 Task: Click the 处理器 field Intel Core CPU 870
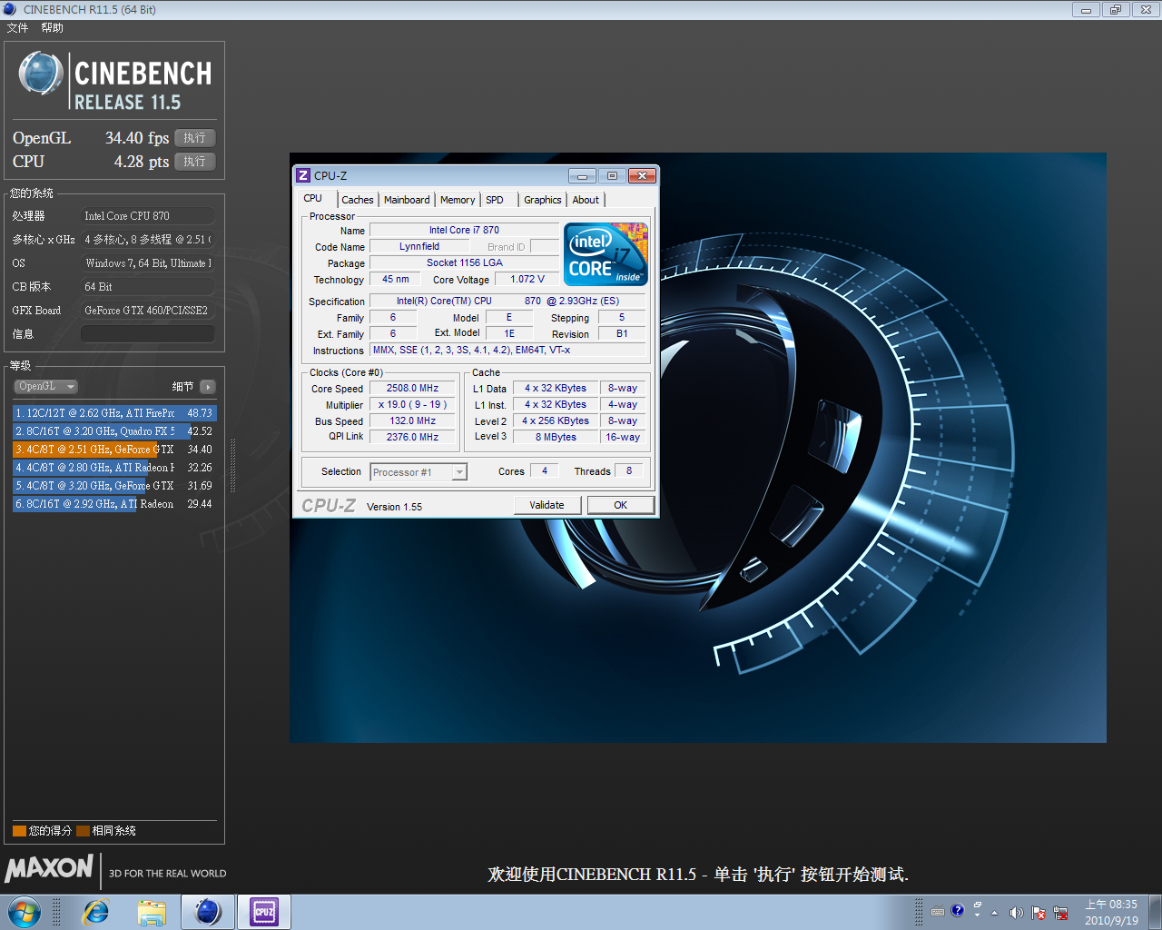click(148, 216)
